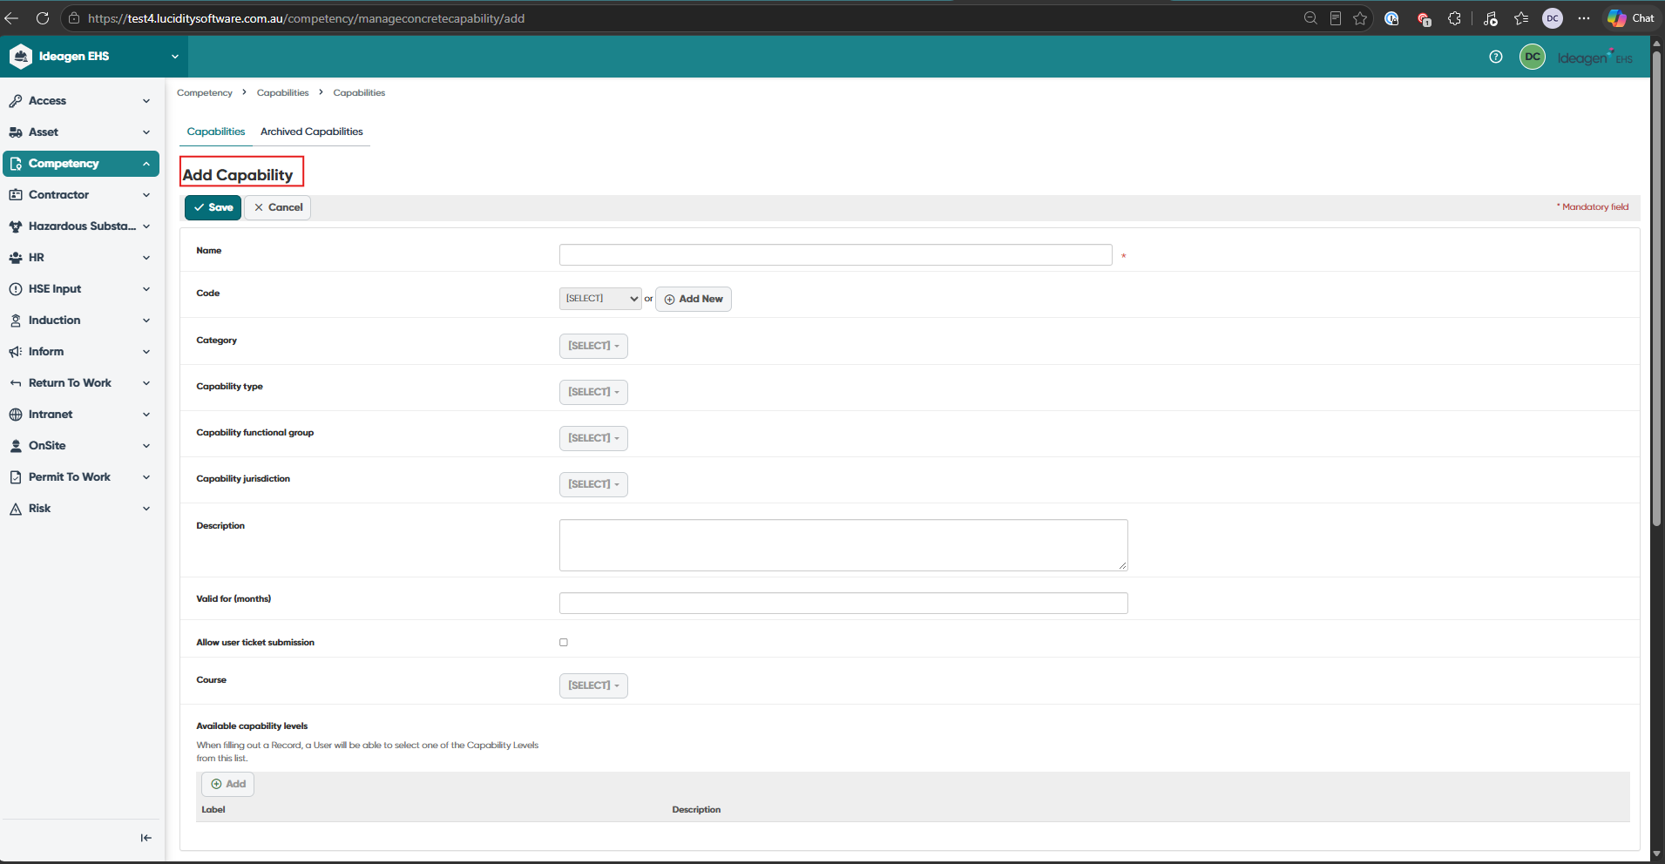Collapse the Competency menu chevron

(146, 164)
